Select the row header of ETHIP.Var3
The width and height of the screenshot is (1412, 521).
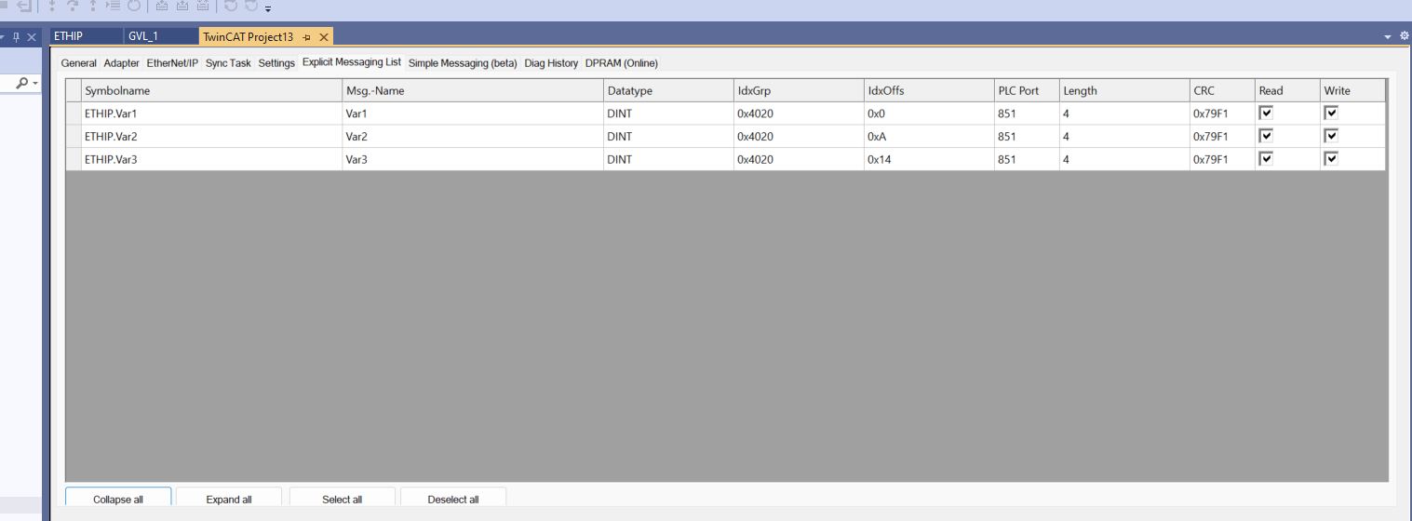coord(74,159)
